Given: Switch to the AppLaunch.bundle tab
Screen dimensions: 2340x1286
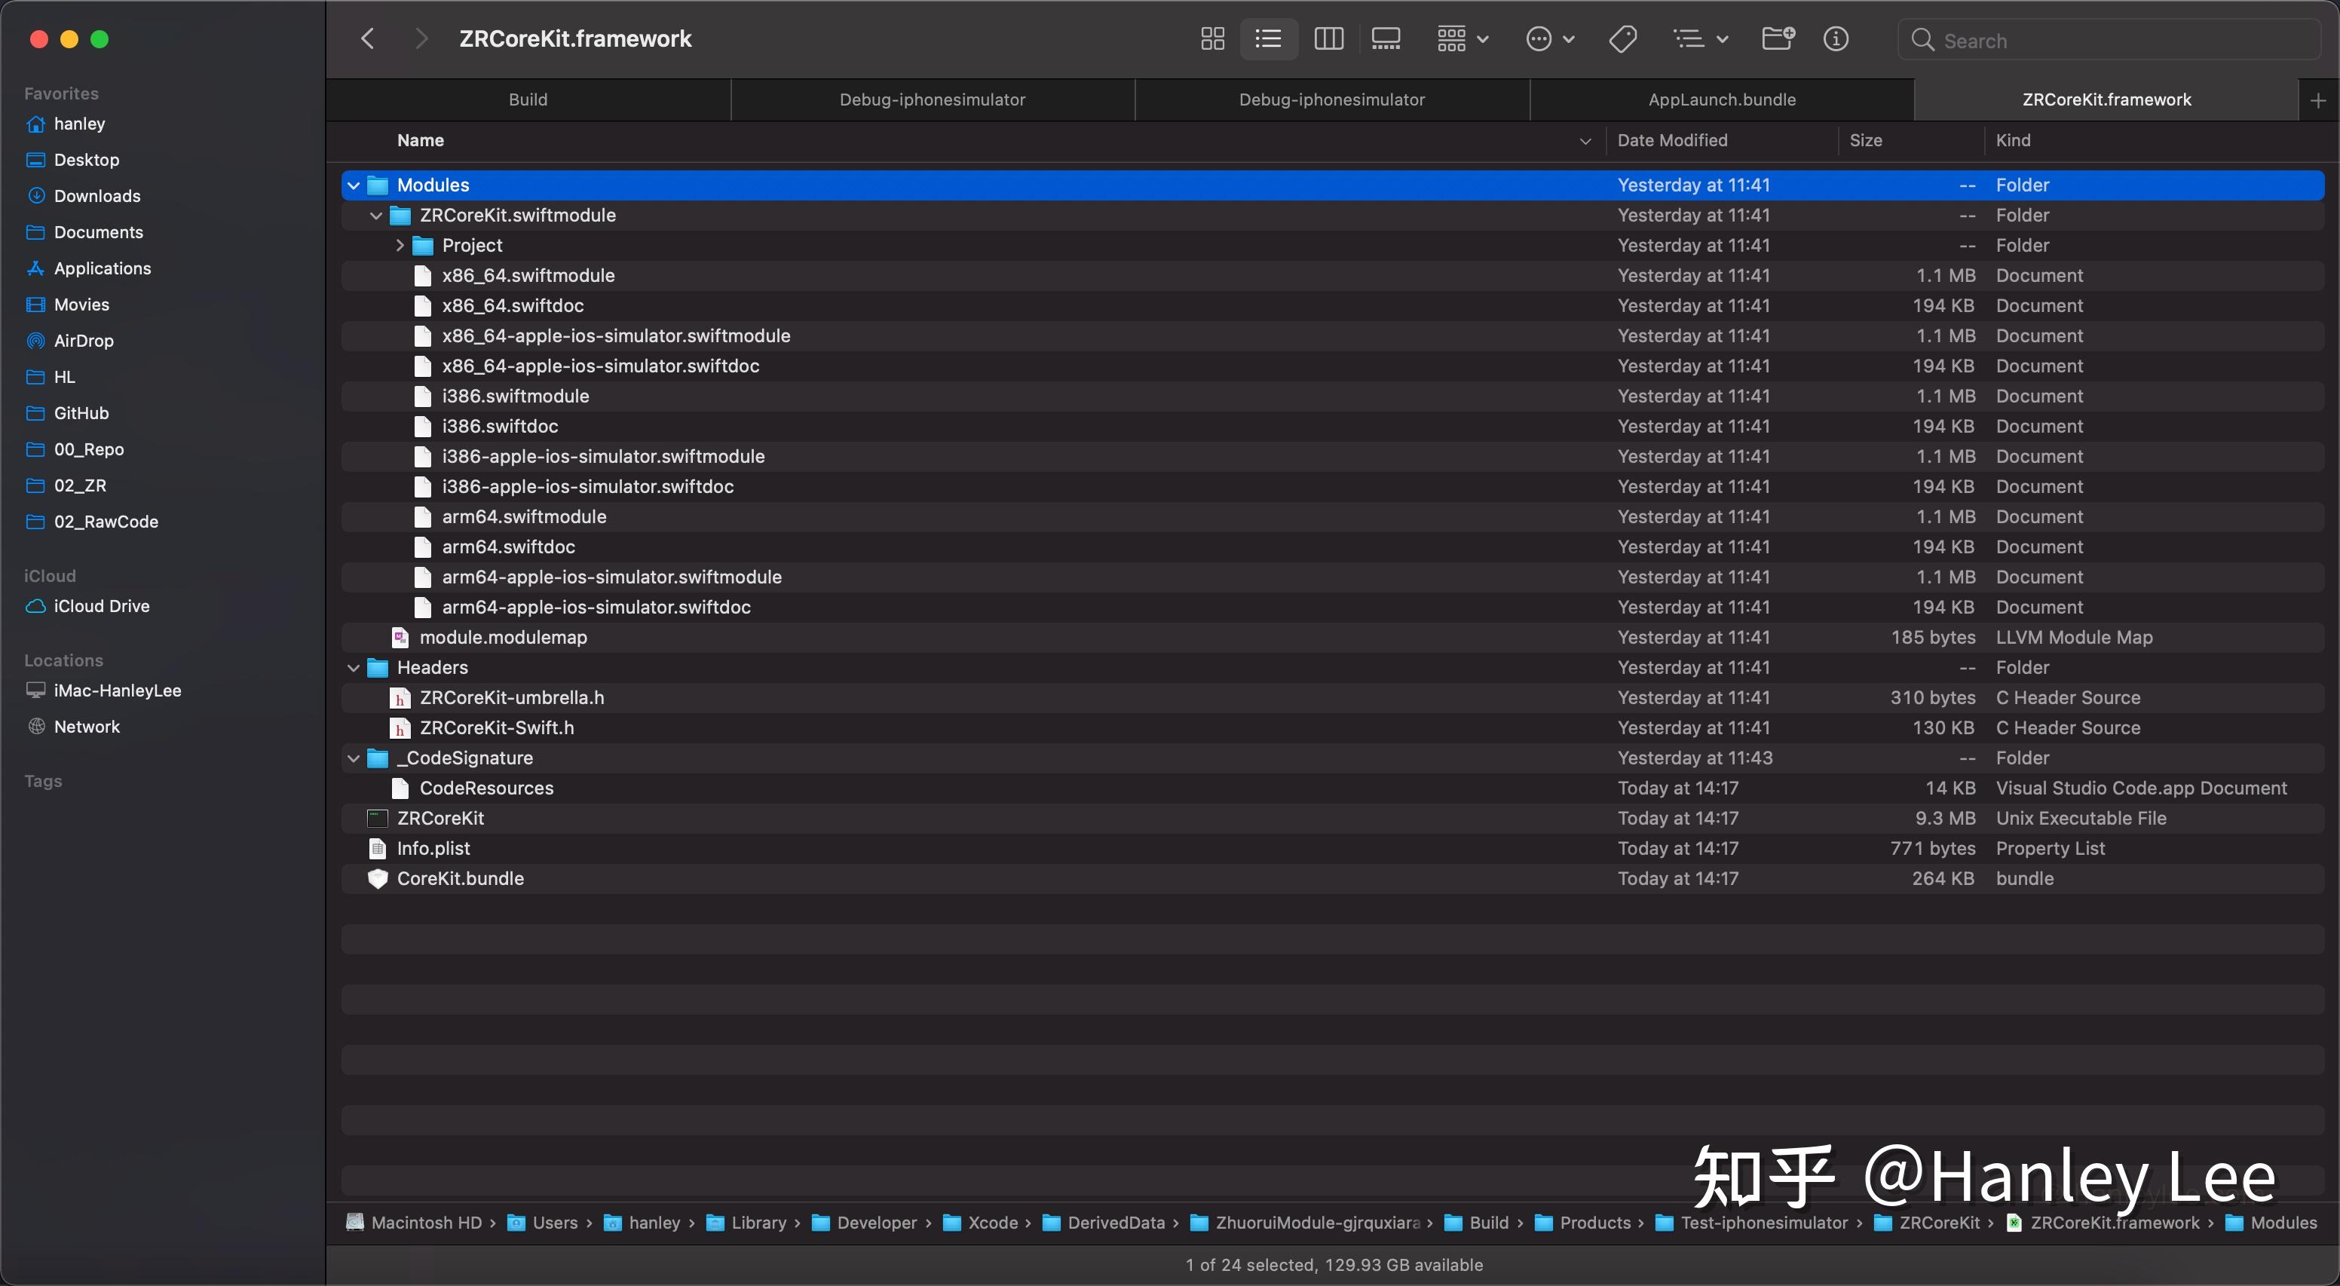Looking at the screenshot, I should (1721, 100).
